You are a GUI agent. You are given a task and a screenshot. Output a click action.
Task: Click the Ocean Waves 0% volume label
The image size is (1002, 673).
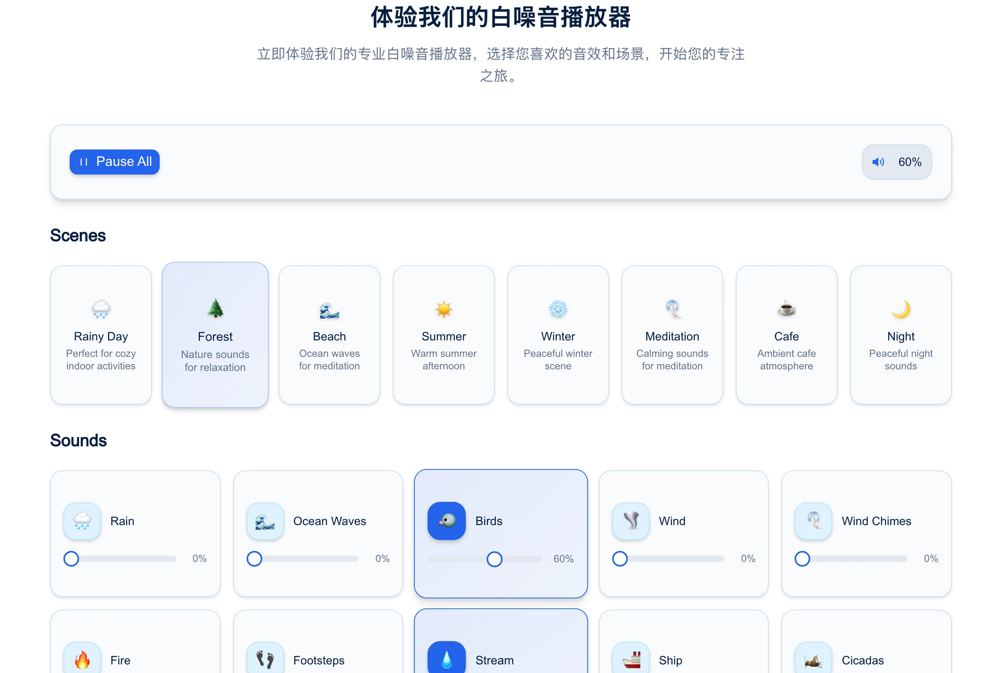click(382, 558)
